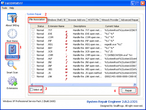Image resolution: width=146 pixels, height=110 pixels.
Task: Check the .LNK extension checkbox
Action: tap(33, 76)
